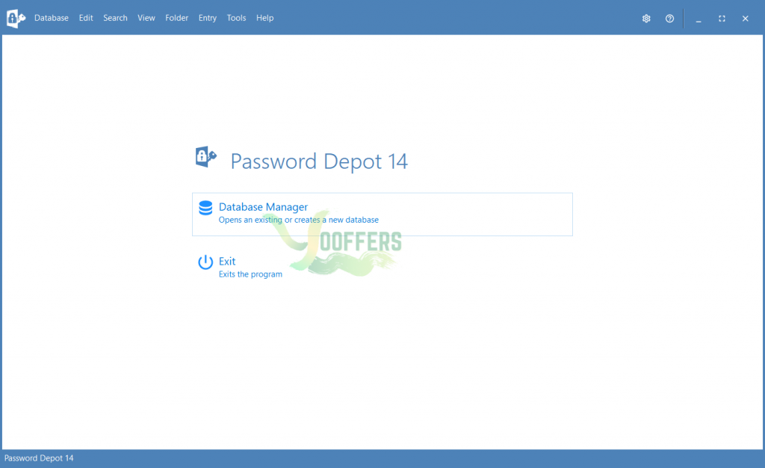
Task: Open the Database menu
Action: coord(52,18)
